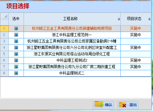Select row number 7 header
The image size is (153, 111).
click(x=4, y=67)
